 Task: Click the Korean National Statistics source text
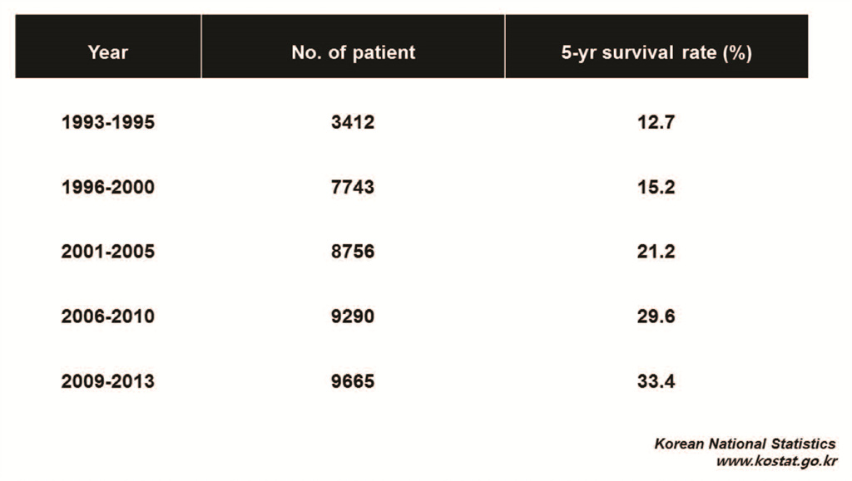pos(745,444)
